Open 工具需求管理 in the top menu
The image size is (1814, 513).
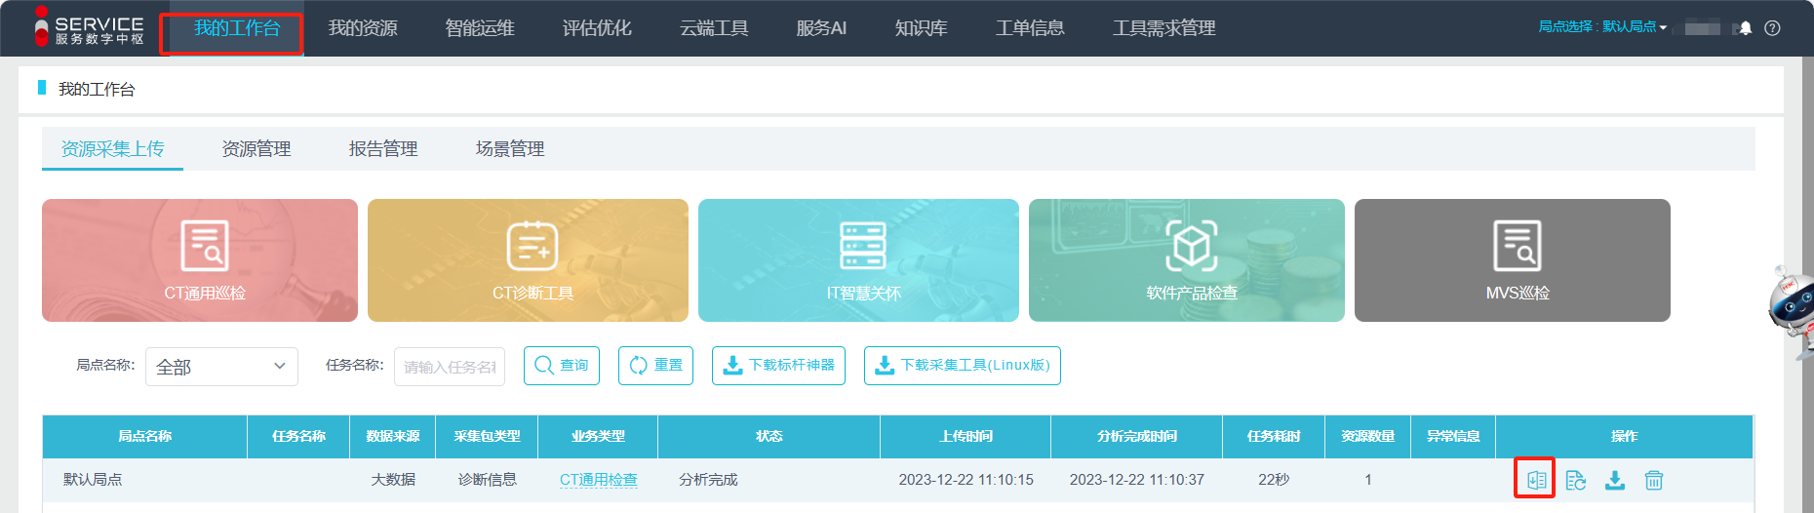(x=1164, y=28)
